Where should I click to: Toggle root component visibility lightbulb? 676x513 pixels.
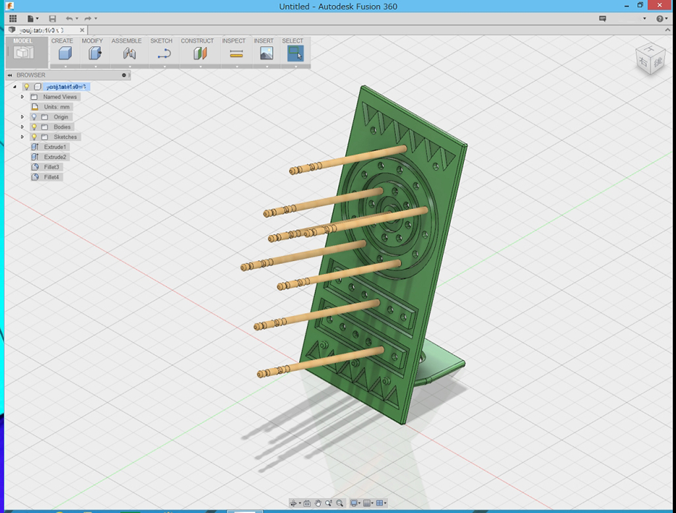[x=26, y=86]
